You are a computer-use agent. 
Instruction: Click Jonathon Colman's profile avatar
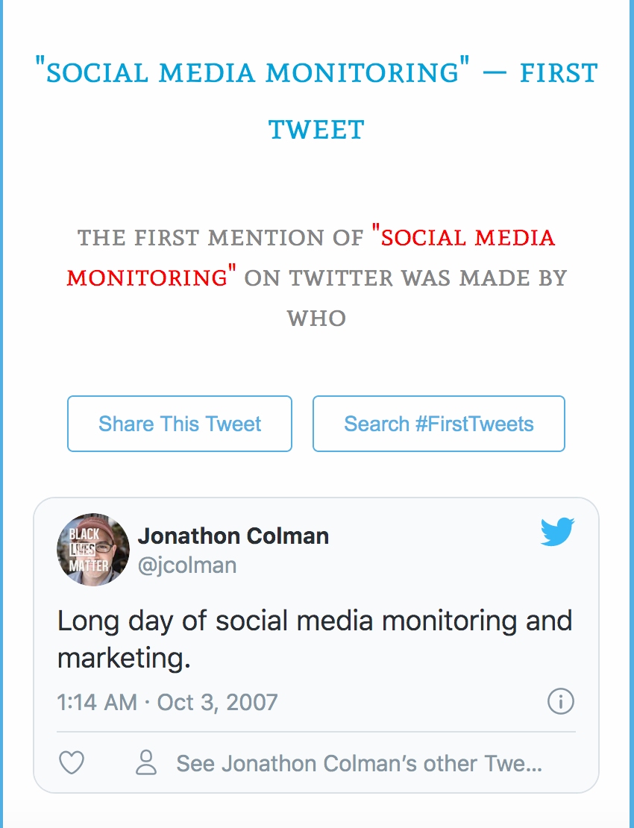coord(93,549)
